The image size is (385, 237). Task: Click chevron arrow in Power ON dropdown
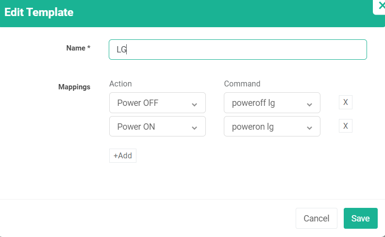coord(194,128)
